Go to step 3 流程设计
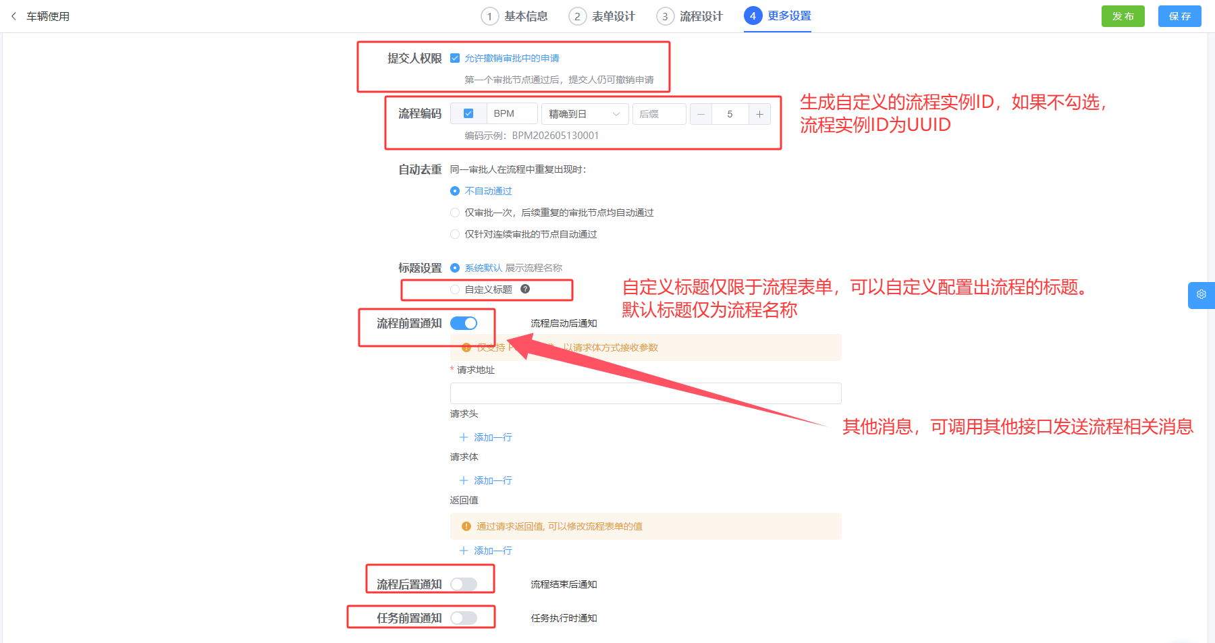 pyautogui.click(x=690, y=16)
